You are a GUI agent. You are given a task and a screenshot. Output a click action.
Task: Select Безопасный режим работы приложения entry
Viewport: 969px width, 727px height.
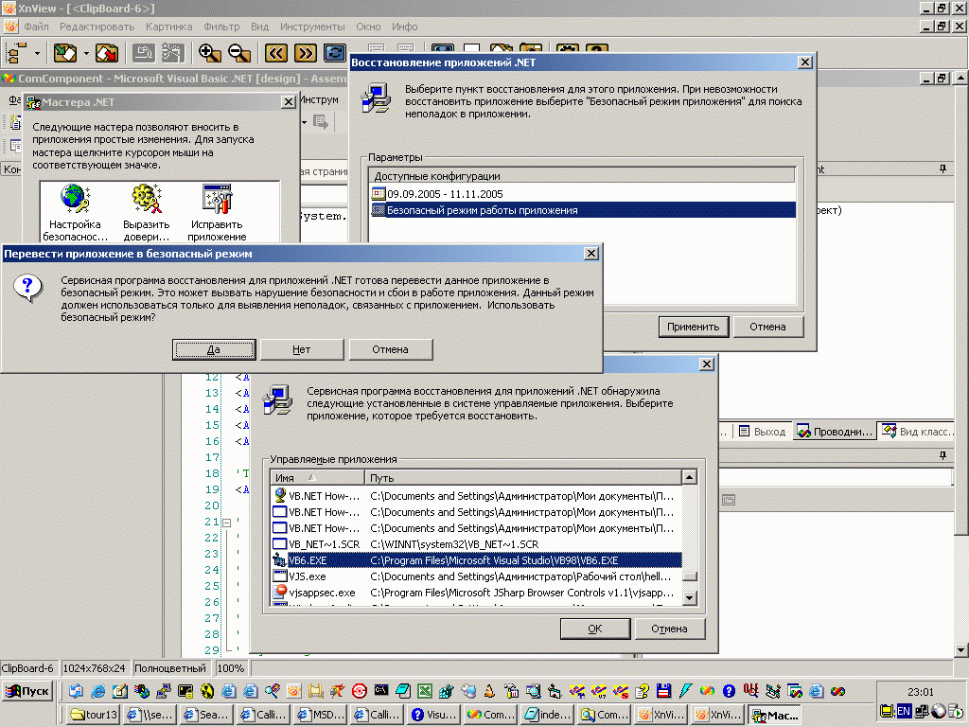point(582,210)
